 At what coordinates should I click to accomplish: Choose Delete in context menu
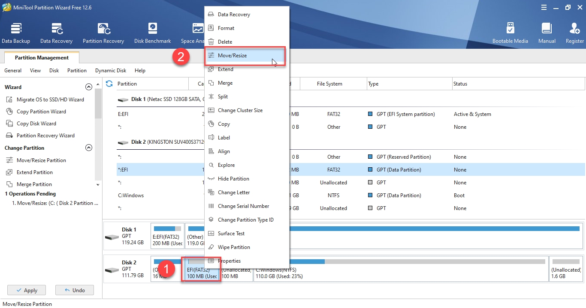[247, 42]
